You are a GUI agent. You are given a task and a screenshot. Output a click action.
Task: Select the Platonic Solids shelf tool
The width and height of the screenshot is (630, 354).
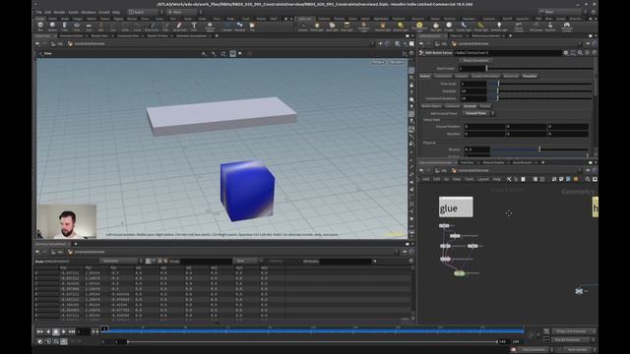click(210, 27)
